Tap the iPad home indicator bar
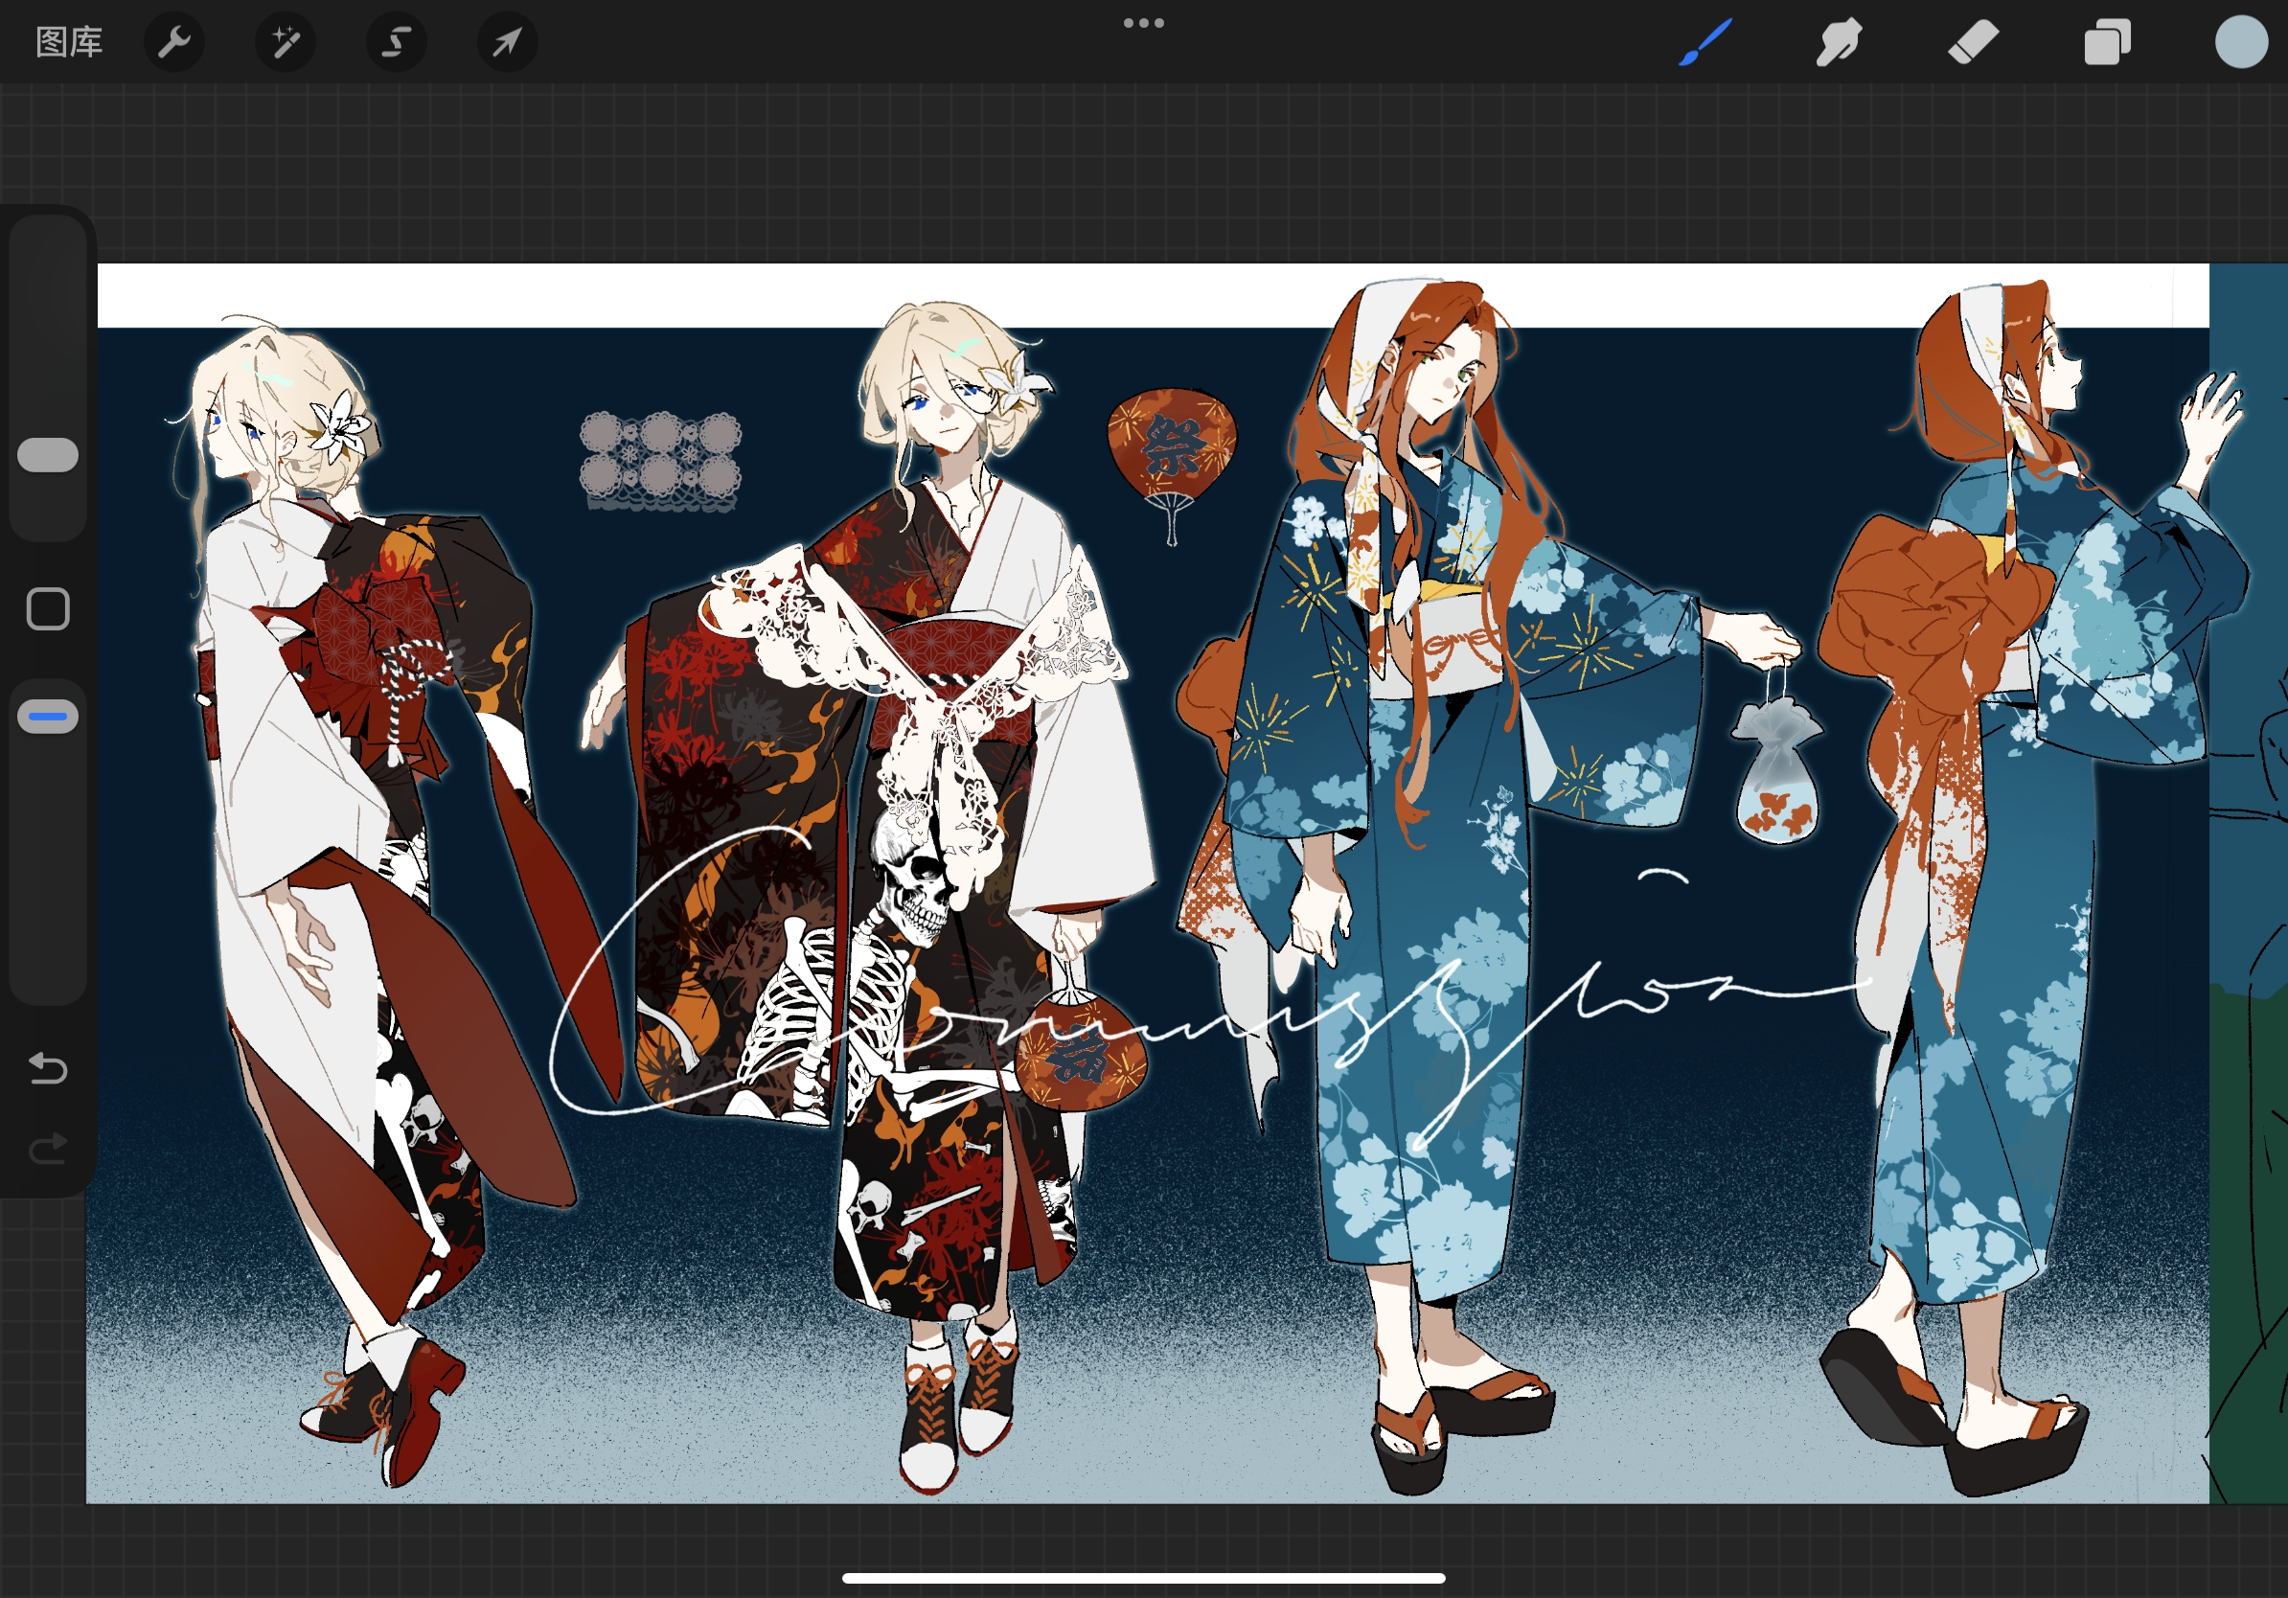Image resolution: width=2288 pixels, height=1598 pixels. click(1143, 1578)
